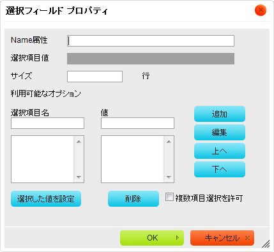
Task: Click the dialog resize grip corner
Action: click(x=266, y=244)
